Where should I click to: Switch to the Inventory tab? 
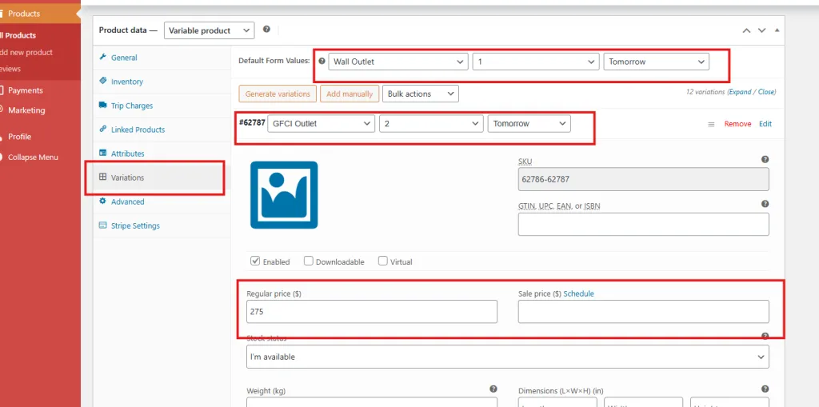(x=126, y=82)
